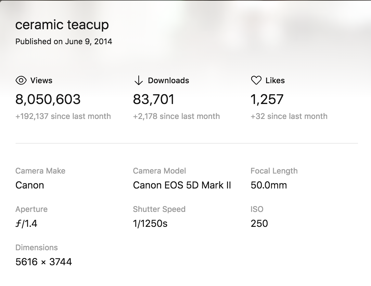Click the 'ceramic teacup' title
The height and width of the screenshot is (286, 371).
click(x=62, y=25)
